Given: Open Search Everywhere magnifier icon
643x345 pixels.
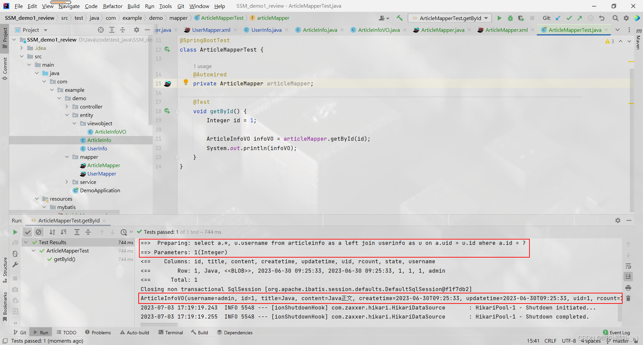Looking at the screenshot, I should coord(615,18).
